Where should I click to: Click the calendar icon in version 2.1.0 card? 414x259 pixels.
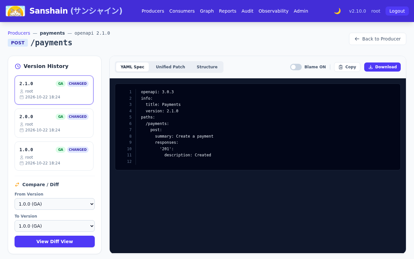click(22, 97)
